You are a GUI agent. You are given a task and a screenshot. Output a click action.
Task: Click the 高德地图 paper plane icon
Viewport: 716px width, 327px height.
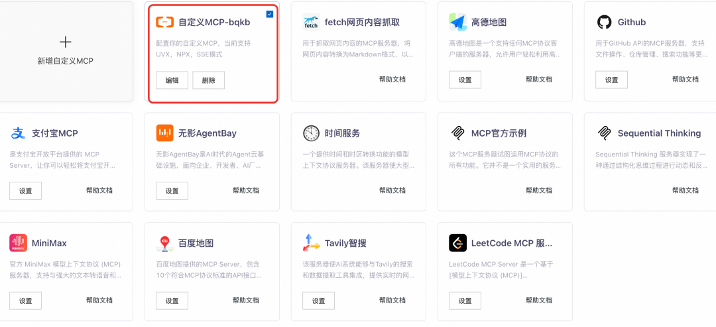click(457, 22)
